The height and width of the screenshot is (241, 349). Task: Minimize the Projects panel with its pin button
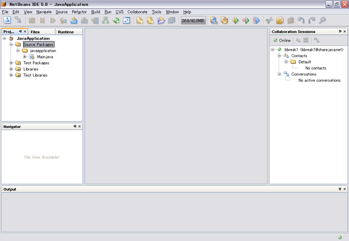pyautogui.click(x=20, y=31)
